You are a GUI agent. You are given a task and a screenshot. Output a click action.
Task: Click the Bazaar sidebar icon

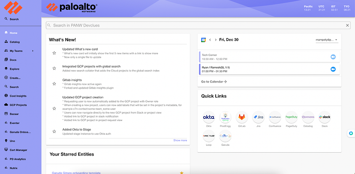6,114
